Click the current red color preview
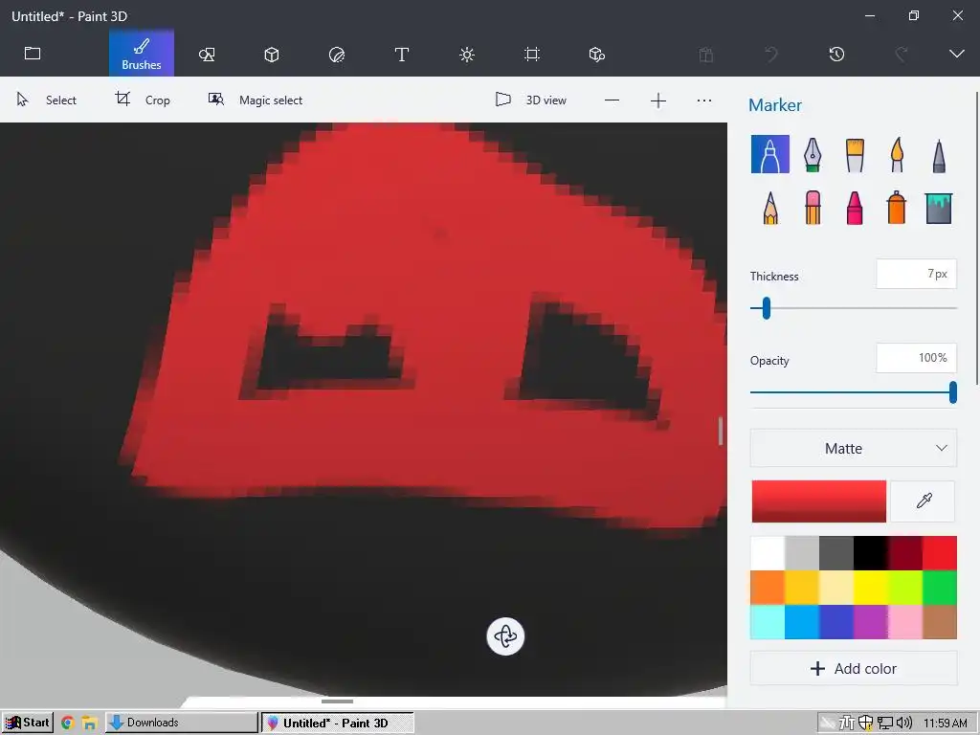This screenshot has width=980, height=735. click(x=819, y=501)
